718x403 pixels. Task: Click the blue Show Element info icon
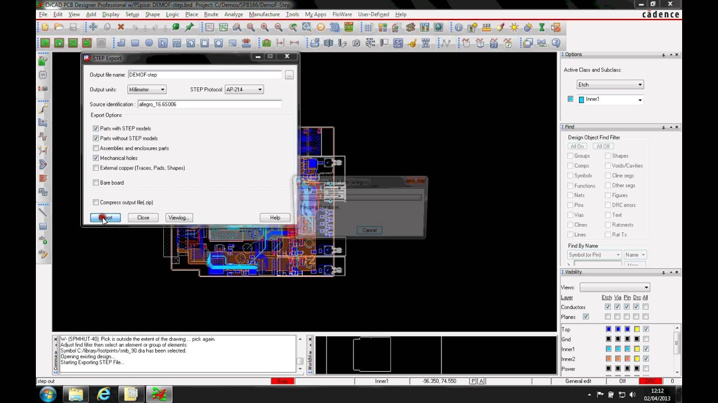(458, 27)
